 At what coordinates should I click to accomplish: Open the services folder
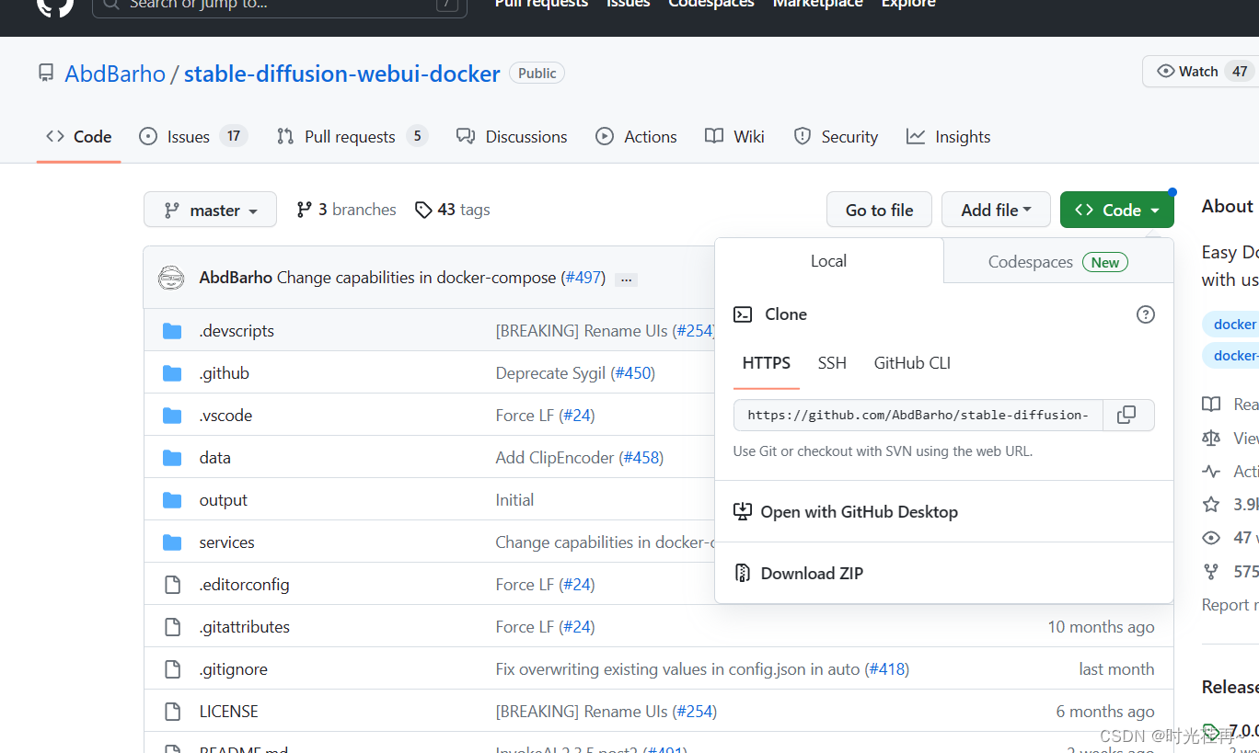pyautogui.click(x=227, y=542)
